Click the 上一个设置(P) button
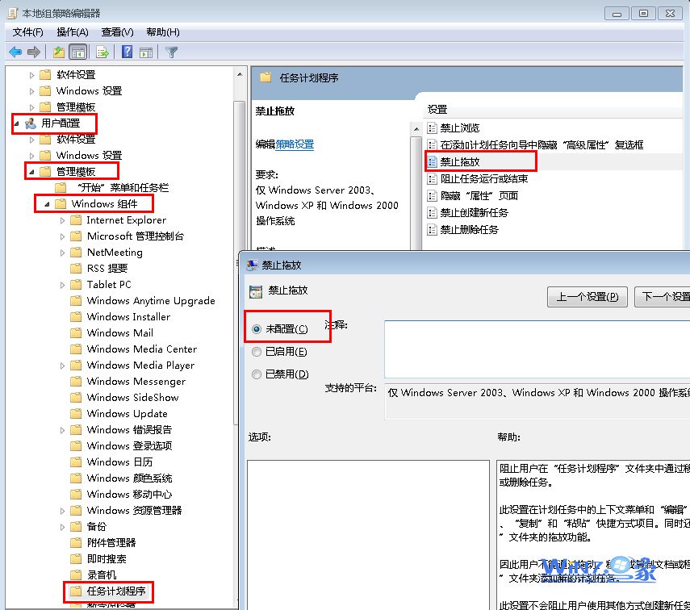 pyautogui.click(x=587, y=297)
